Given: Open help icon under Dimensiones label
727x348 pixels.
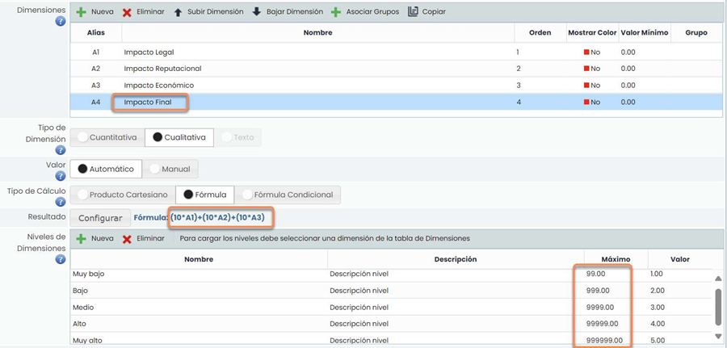Looking at the screenshot, I should point(60,22).
